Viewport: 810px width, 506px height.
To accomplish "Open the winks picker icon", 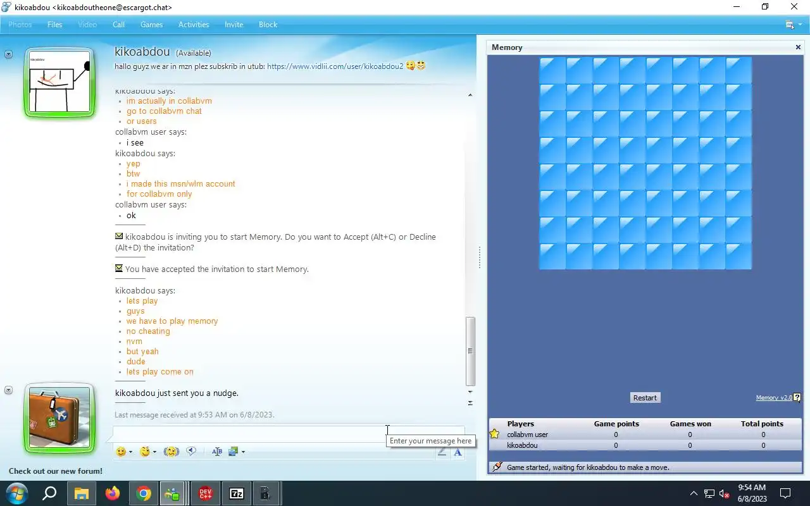I will (145, 452).
